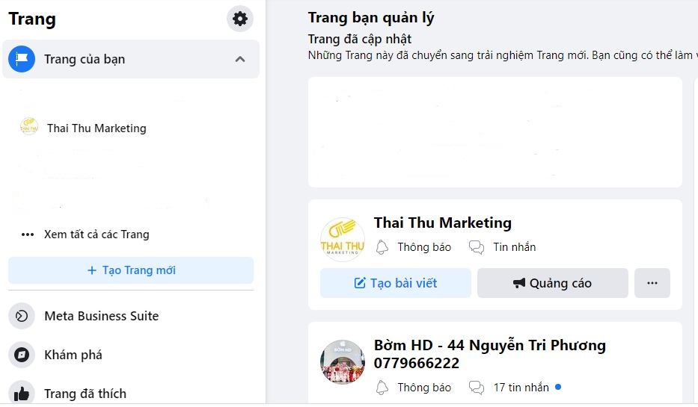Open the Thai Thu Marketing page title

(x=442, y=223)
